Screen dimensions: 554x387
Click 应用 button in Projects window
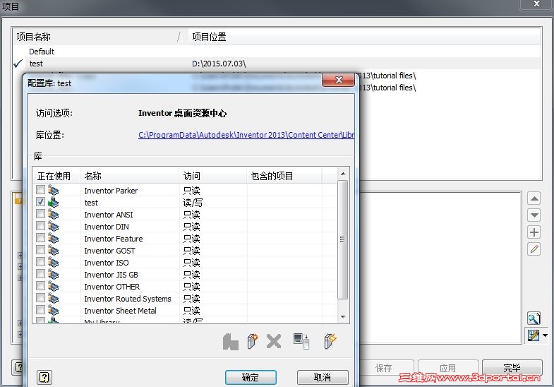(x=447, y=368)
